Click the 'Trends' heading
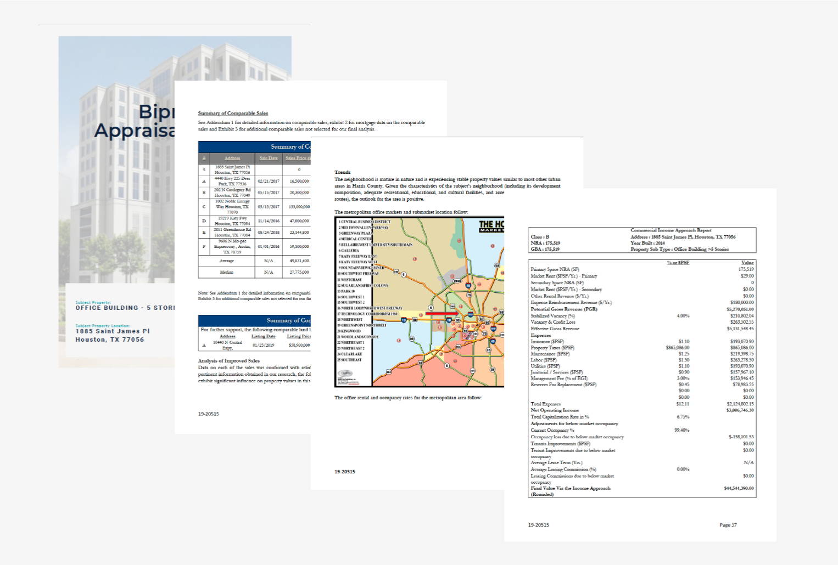The height and width of the screenshot is (565, 838). click(x=343, y=172)
